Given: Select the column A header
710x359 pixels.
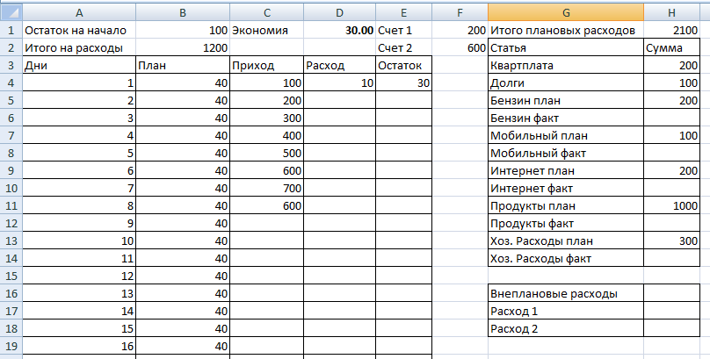Looking at the screenshot, I should [x=79, y=11].
